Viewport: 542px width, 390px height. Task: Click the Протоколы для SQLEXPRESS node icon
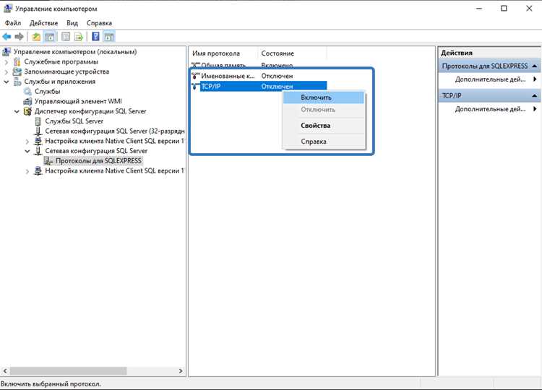(x=48, y=161)
